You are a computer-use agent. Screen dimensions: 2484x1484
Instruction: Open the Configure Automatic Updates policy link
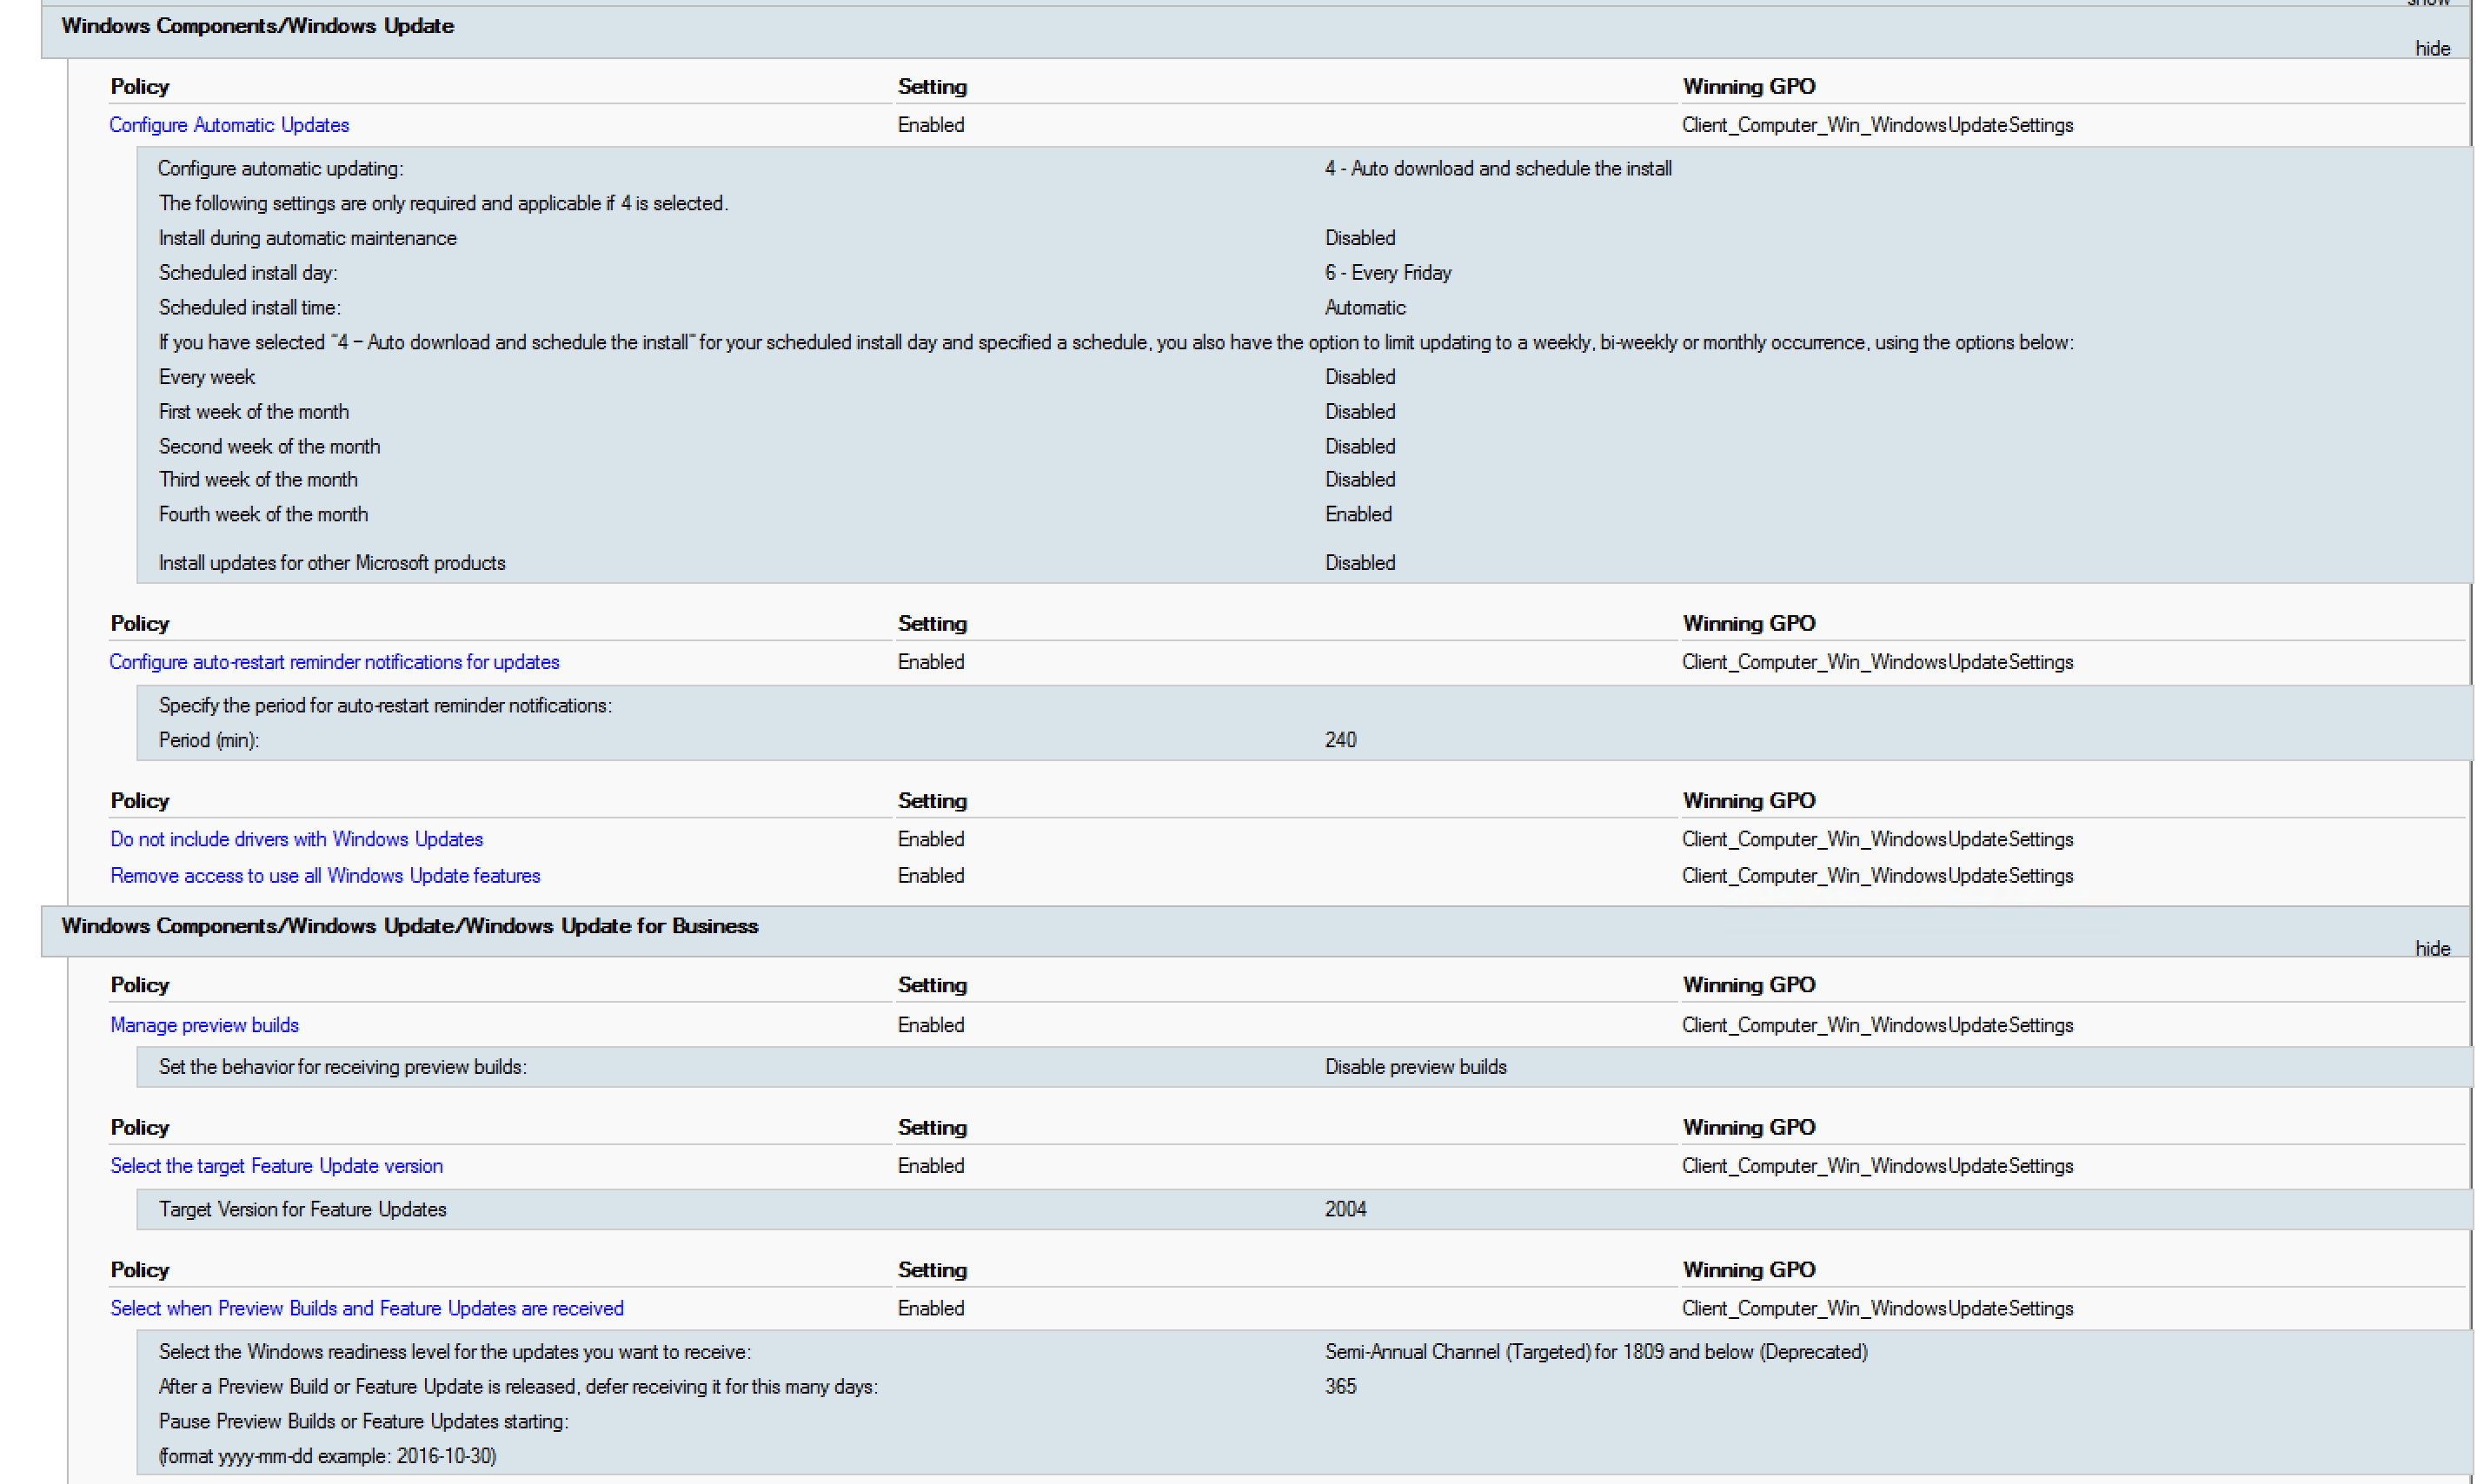tap(229, 125)
